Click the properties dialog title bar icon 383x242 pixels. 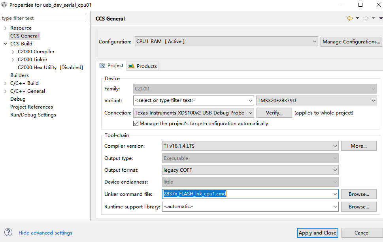[4, 5]
